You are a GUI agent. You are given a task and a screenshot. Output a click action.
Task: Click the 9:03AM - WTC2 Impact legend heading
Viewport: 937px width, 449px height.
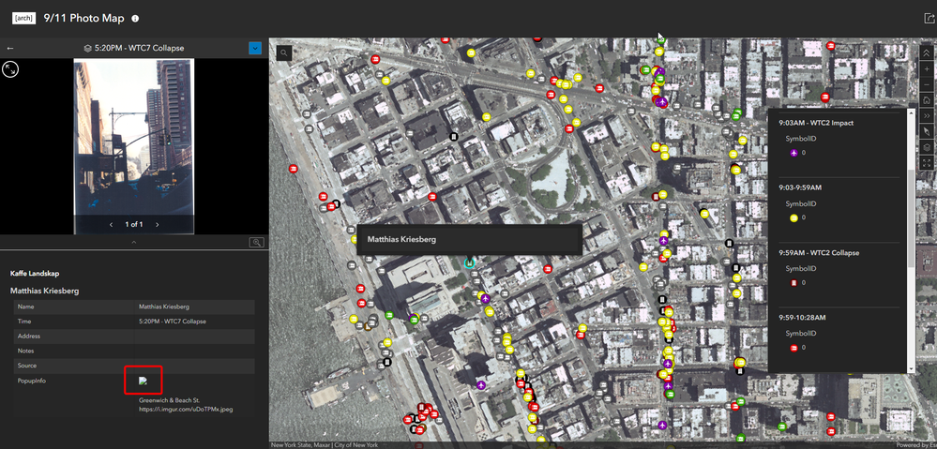816,123
